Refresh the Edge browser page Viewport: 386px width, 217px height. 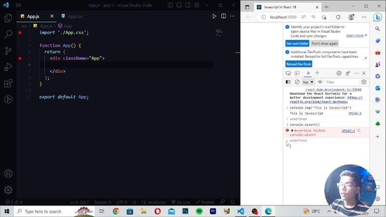(338, 17)
